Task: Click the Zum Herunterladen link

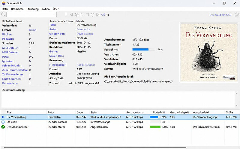Action: coord(15,70)
